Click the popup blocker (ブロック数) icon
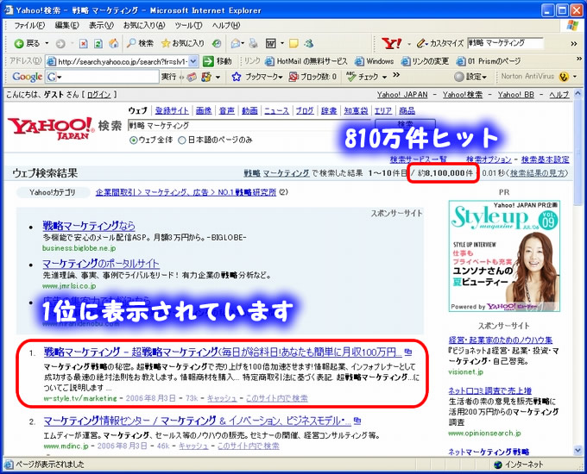 pyautogui.click(x=293, y=77)
